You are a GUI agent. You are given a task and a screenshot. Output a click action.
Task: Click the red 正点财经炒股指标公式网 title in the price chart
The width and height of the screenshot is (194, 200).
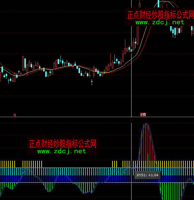[x=160, y=15]
